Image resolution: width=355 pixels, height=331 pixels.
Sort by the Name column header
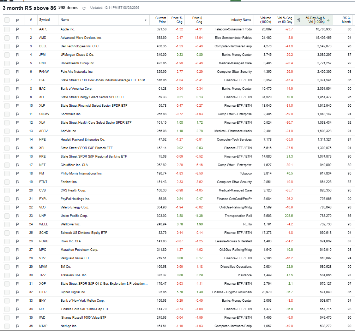click(x=65, y=20)
